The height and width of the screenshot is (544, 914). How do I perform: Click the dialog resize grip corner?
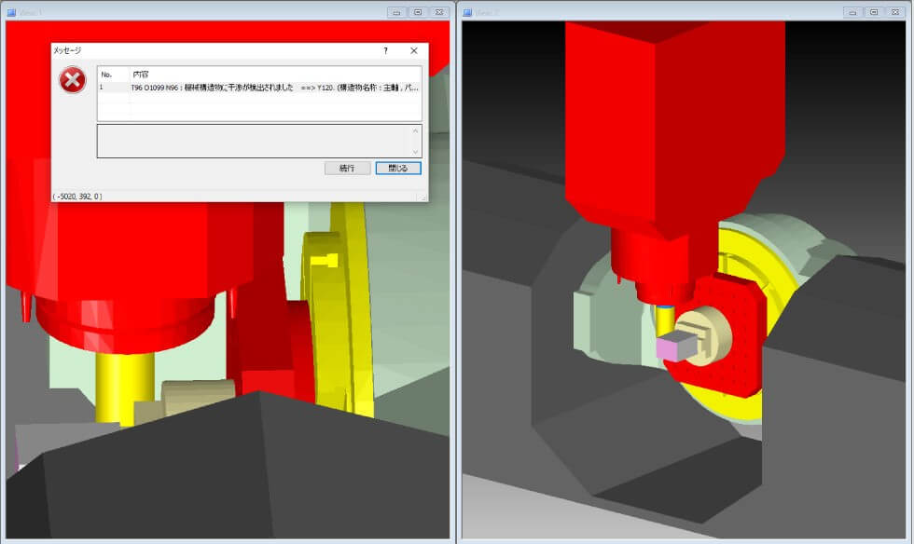[x=423, y=197]
